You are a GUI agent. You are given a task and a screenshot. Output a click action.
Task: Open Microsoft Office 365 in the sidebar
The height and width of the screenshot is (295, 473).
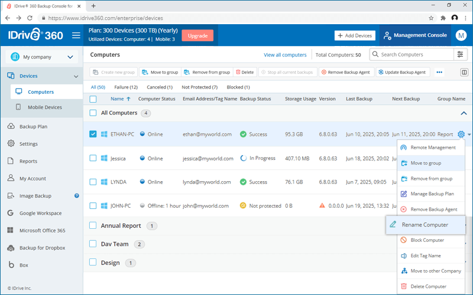tap(41, 230)
